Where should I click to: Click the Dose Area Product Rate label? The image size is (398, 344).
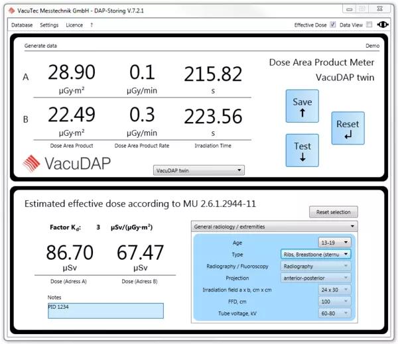(142, 146)
